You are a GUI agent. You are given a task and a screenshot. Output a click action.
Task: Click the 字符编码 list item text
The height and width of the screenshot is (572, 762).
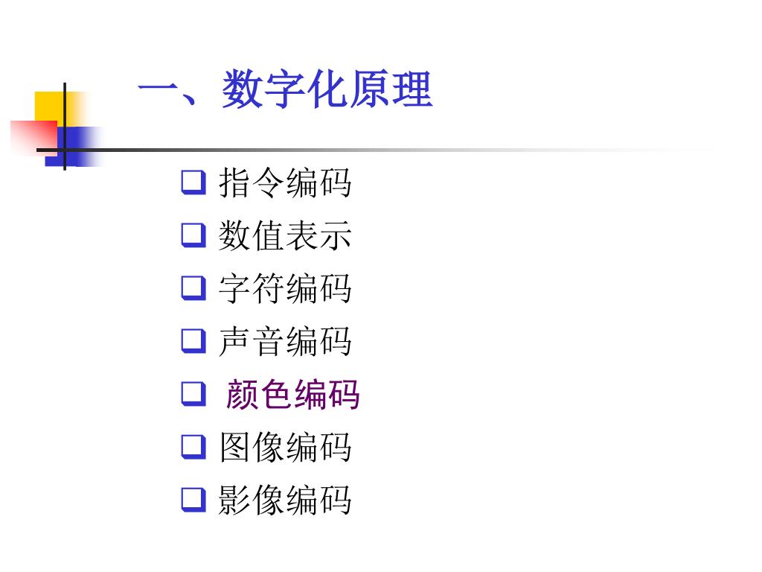[285, 288]
